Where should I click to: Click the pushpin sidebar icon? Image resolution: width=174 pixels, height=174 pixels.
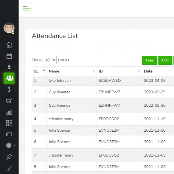coord(9,157)
